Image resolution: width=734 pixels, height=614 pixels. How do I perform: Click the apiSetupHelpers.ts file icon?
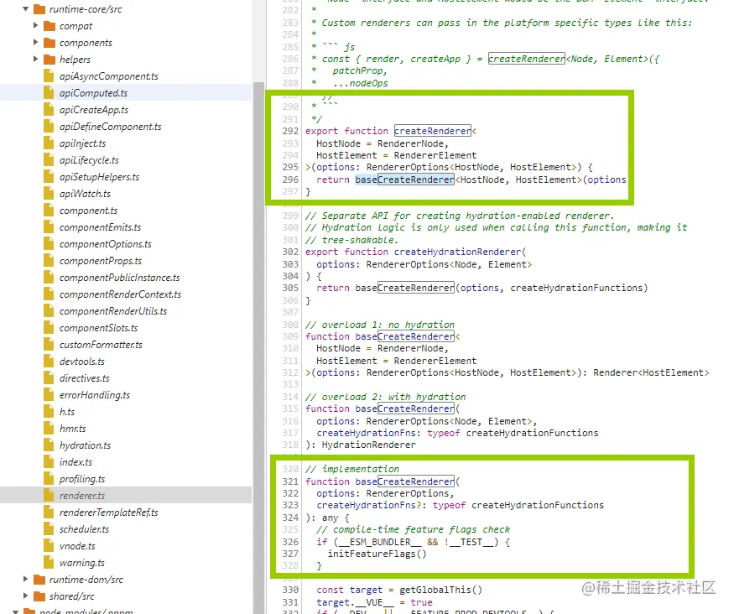point(49,177)
